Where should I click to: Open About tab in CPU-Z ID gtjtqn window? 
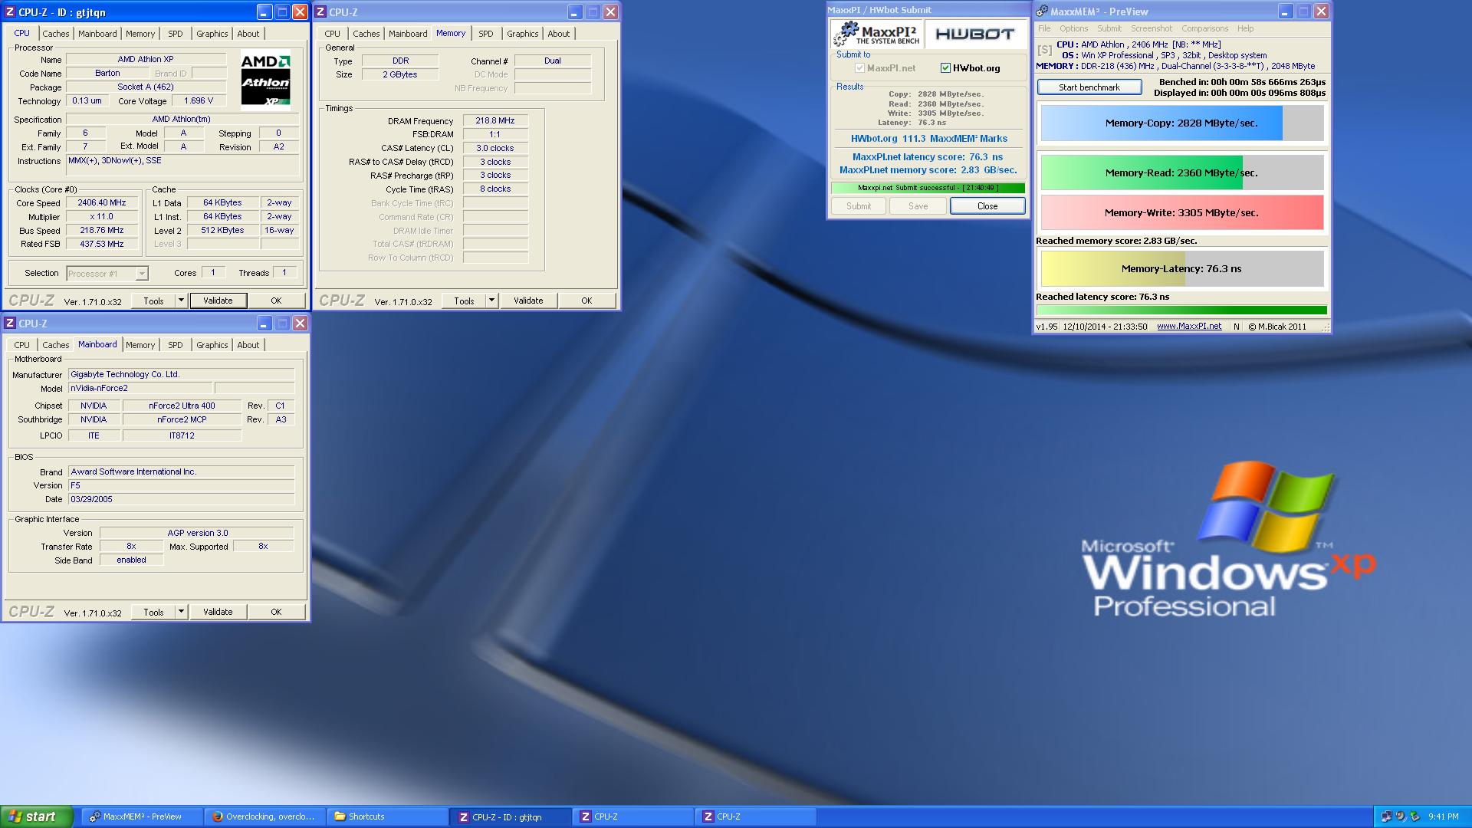click(248, 34)
